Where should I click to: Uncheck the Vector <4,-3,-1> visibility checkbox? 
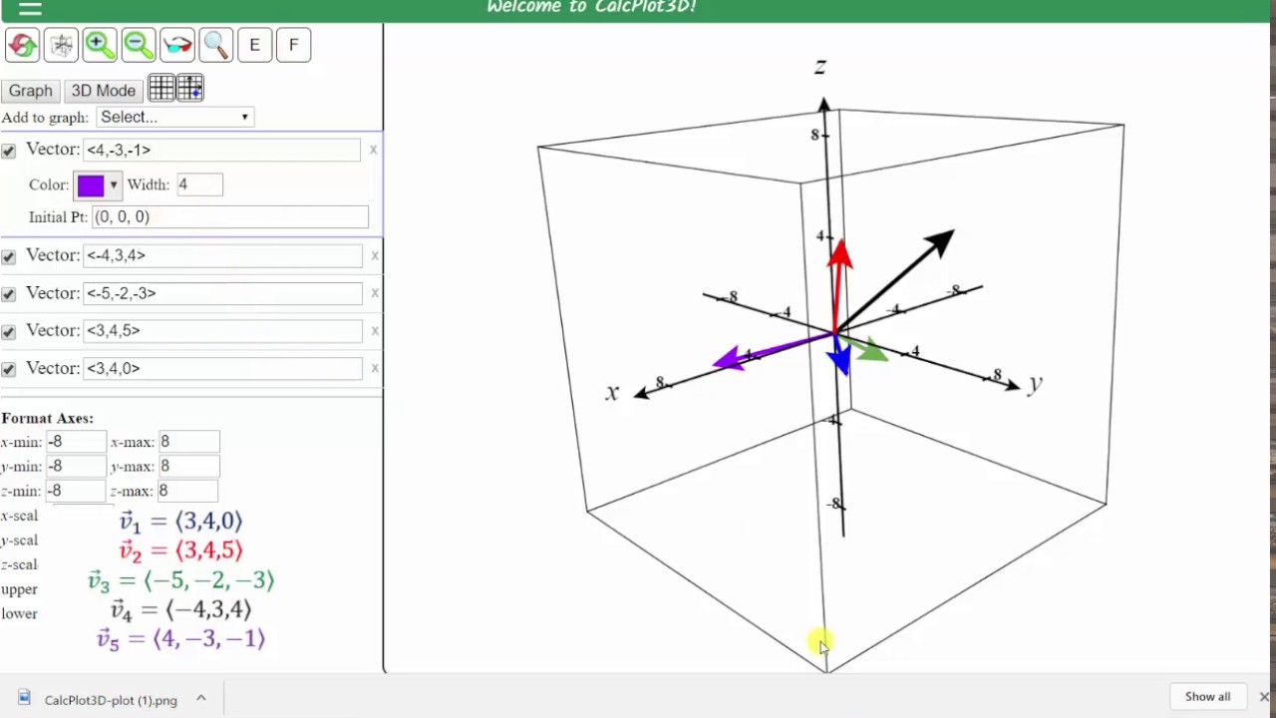tap(8, 150)
